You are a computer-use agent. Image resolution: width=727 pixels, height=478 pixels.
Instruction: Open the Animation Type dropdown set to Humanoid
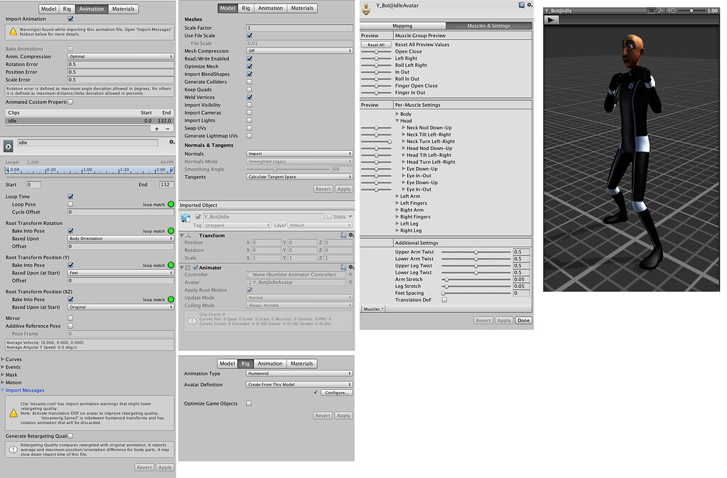[x=298, y=373]
